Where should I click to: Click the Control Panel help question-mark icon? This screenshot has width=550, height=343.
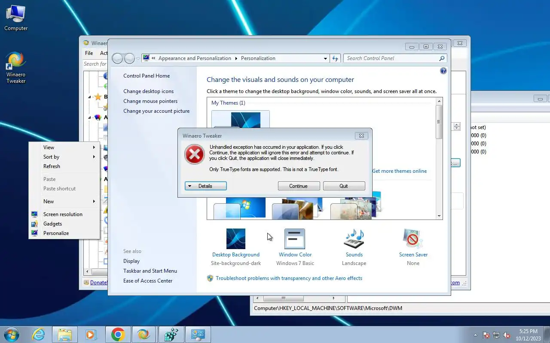point(443,71)
